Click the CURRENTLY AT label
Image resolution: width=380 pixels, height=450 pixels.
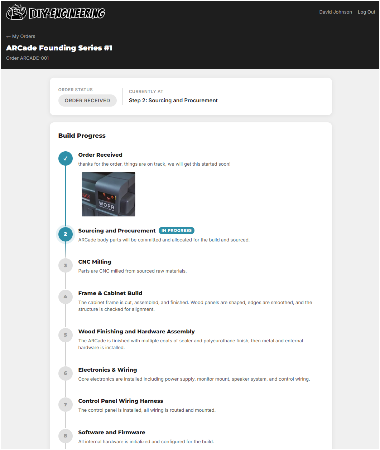[x=146, y=92]
